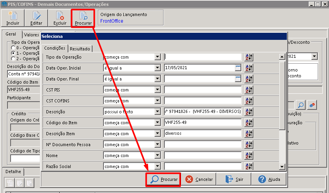This screenshot has width=329, height=193.
Task: Click sort icon for Razão Social row
Action: [x=249, y=166]
